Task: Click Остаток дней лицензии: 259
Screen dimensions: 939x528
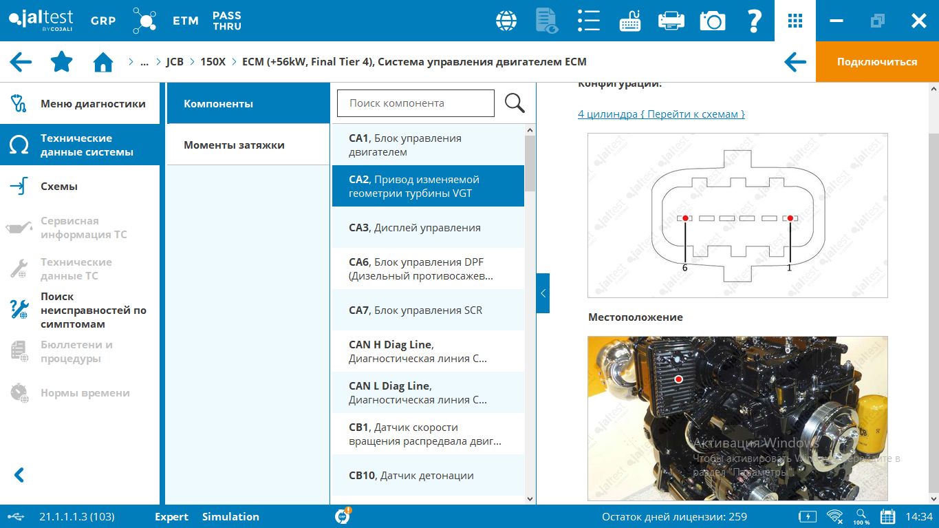Action: click(x=674, y=516)
